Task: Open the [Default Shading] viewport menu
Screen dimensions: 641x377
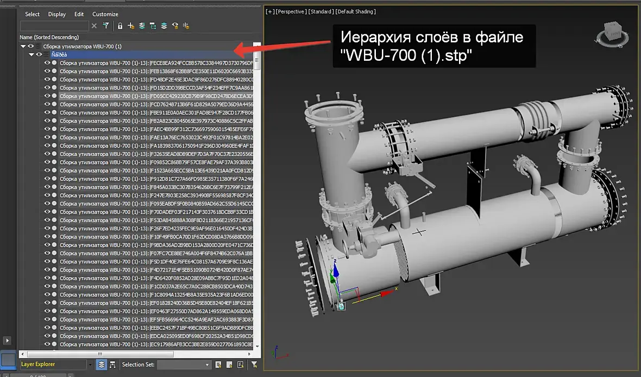Action: (x=355, y=11)
